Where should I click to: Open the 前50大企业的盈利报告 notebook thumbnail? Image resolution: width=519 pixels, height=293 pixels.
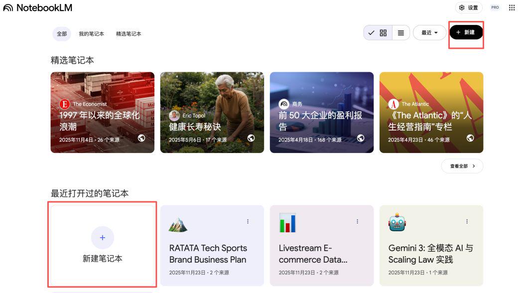tap(322, 112)
